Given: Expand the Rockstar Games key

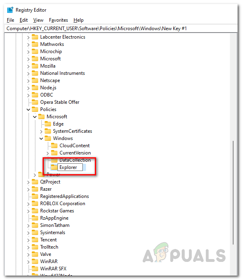Looking at the screenshot, I should click(28, 211).
